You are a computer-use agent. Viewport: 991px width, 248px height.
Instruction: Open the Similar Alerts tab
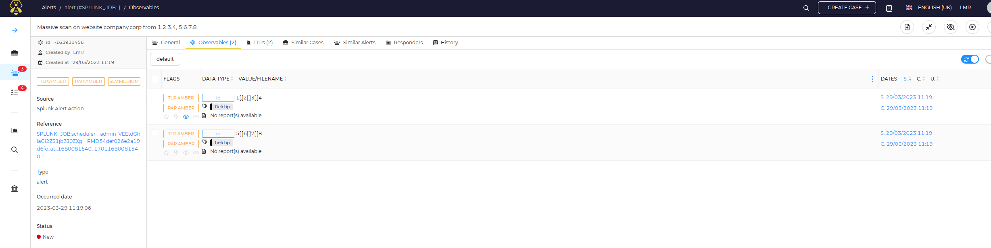[355, 43]
